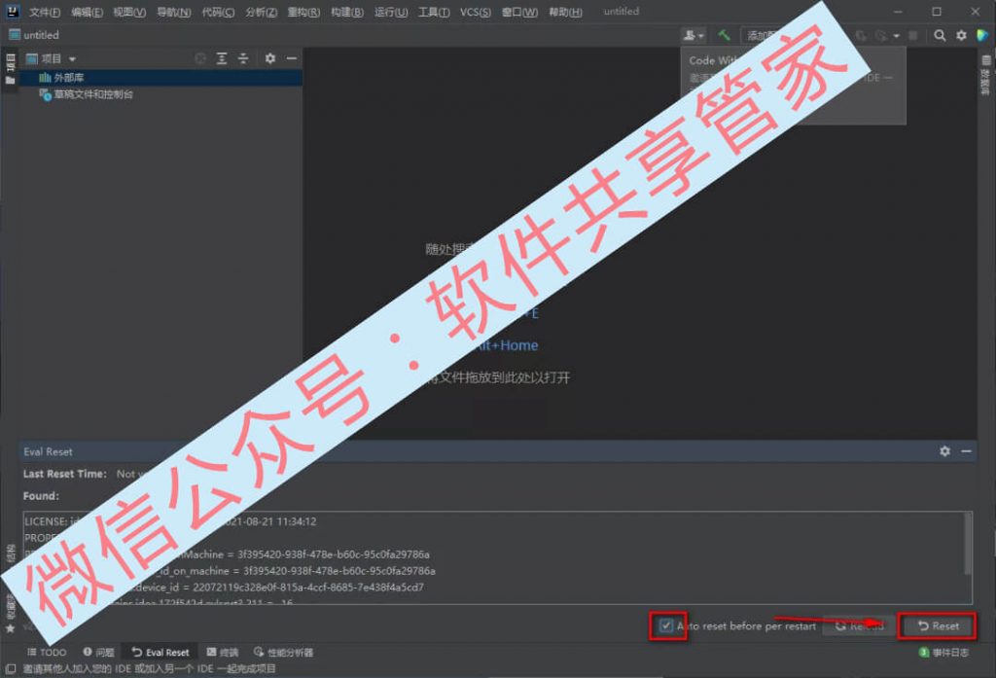Open the VCS(S) menu
996x678 pixels.
475,12
